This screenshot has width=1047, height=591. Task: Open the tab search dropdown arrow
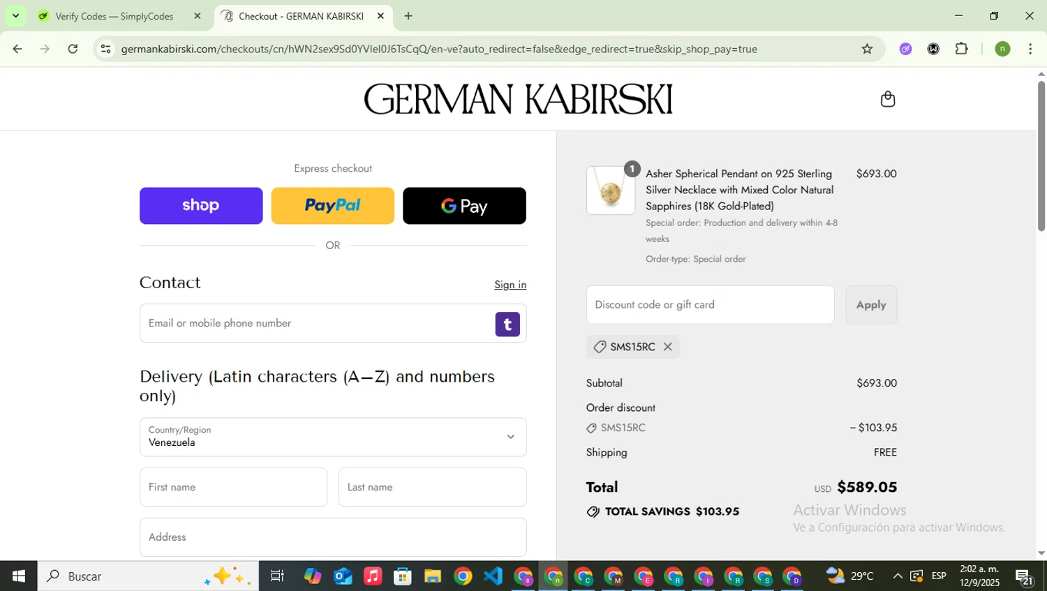[x=15, y=16]
